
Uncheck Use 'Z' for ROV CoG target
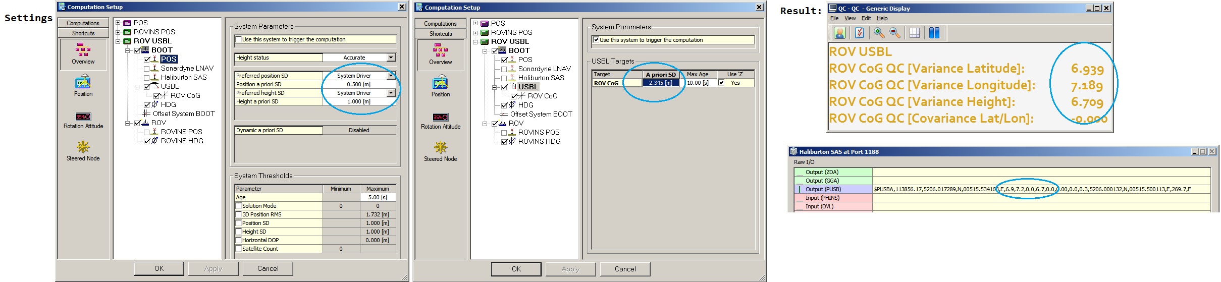(x=721, y=83)
